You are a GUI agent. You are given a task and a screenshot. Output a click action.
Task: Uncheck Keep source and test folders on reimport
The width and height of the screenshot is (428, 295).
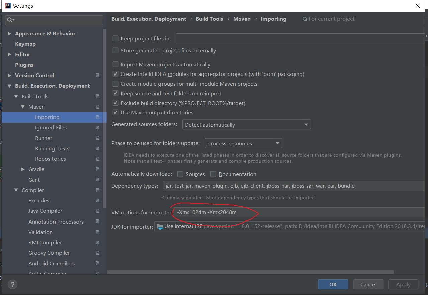coord(115,93)
